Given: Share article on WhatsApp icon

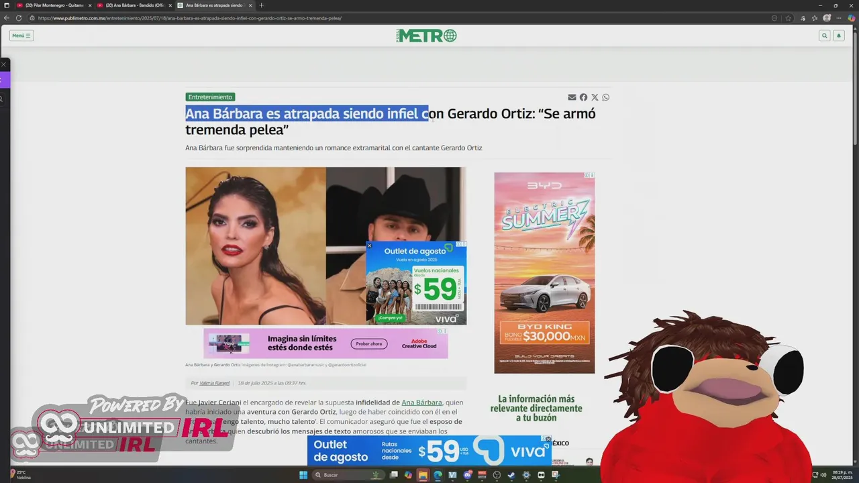Looking at the screenshot, I should coord(606,97).
